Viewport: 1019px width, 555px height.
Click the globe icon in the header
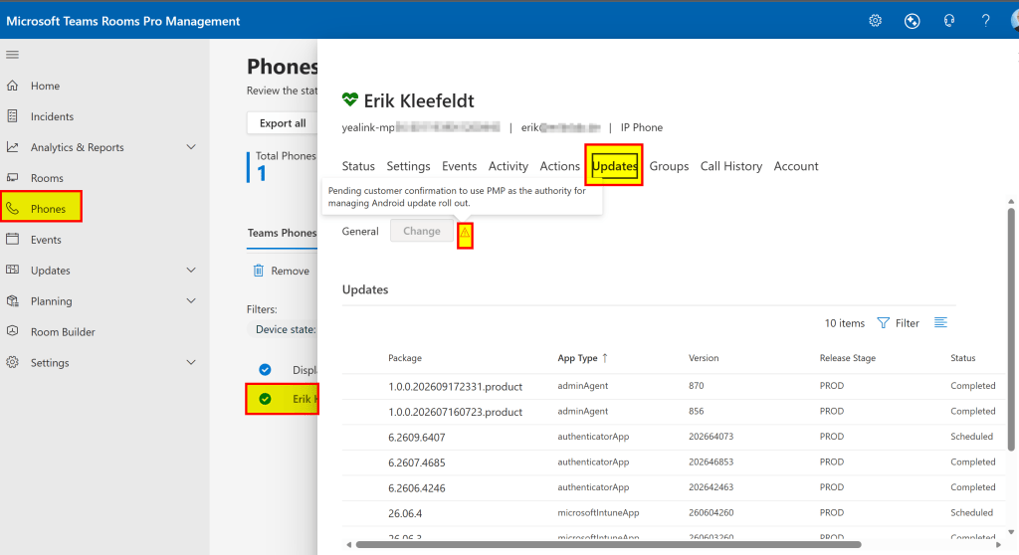[913, 21]
